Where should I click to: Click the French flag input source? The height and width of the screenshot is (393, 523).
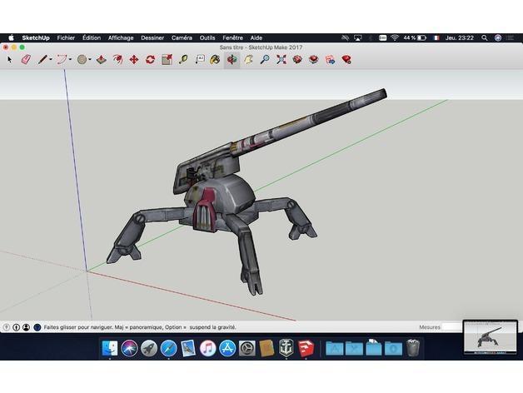(x=436, y=37)
